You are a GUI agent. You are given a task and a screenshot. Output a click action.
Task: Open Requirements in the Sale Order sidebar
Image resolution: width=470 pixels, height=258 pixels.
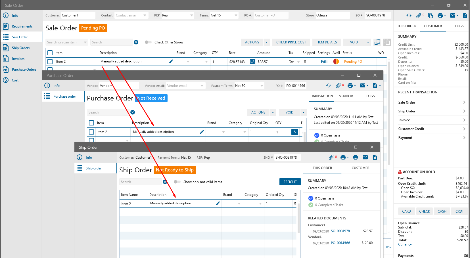pyautogui.click(x=22, y=26)
